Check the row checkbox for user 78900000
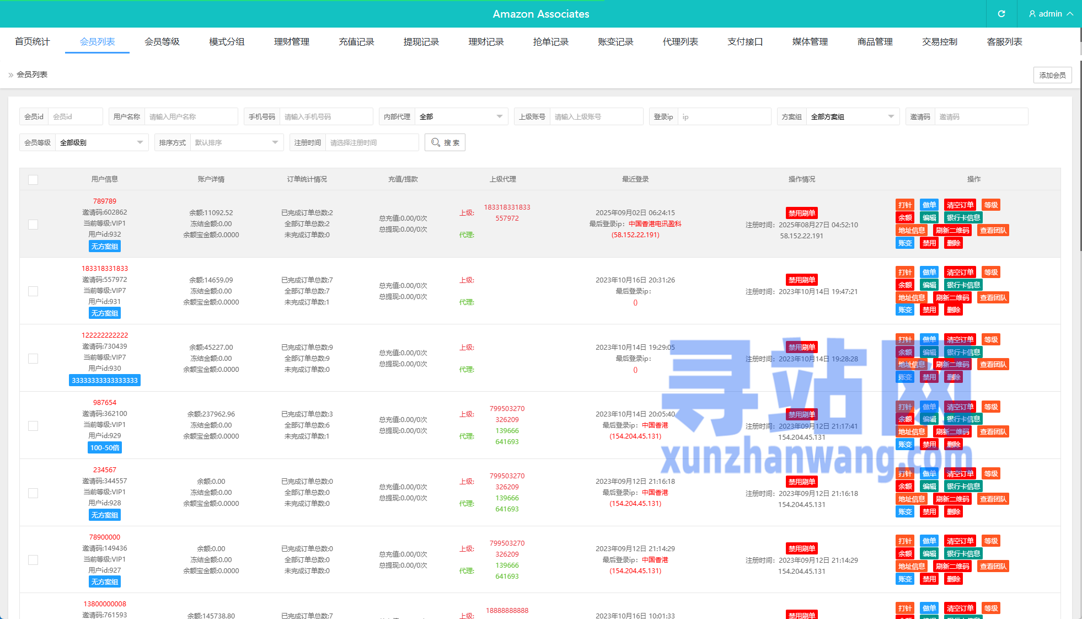The width and height of the screenshot is (1082, 619). [x=33, y=560]
